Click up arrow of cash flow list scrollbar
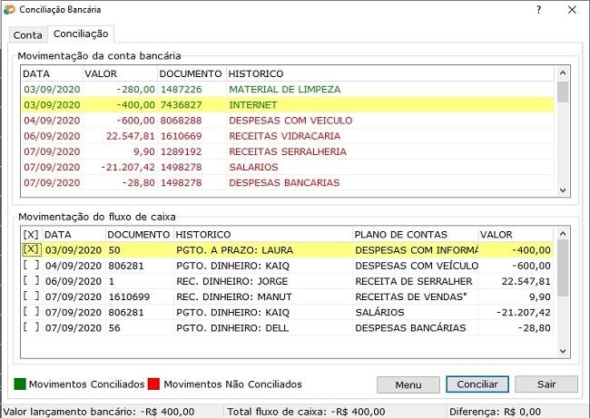 [x=563, y=234]
